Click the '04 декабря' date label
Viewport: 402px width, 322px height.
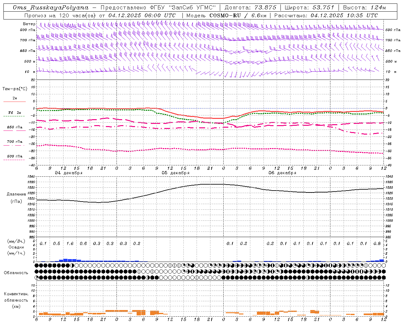69,173
